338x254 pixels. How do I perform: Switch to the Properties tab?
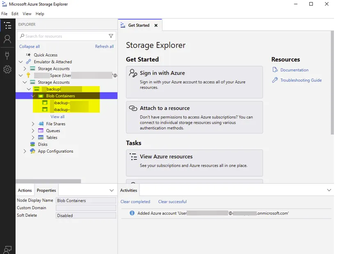[x=46, y=190]
